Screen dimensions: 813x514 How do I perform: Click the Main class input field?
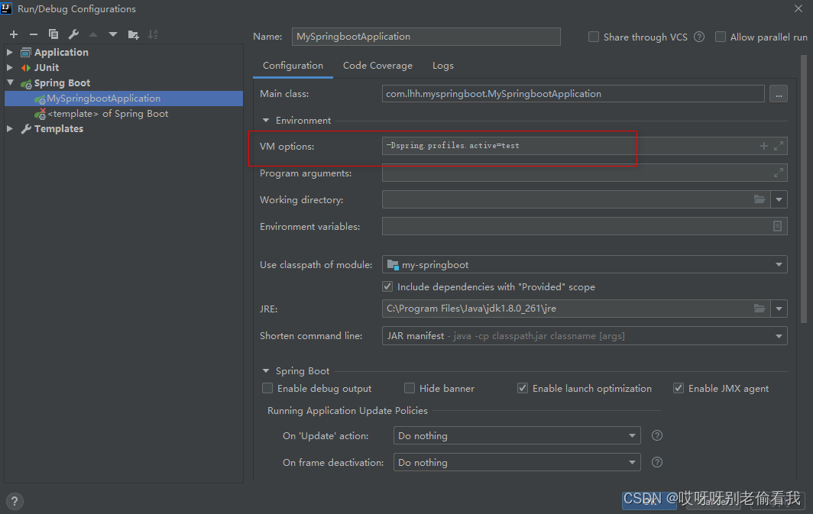coord(573,94)
